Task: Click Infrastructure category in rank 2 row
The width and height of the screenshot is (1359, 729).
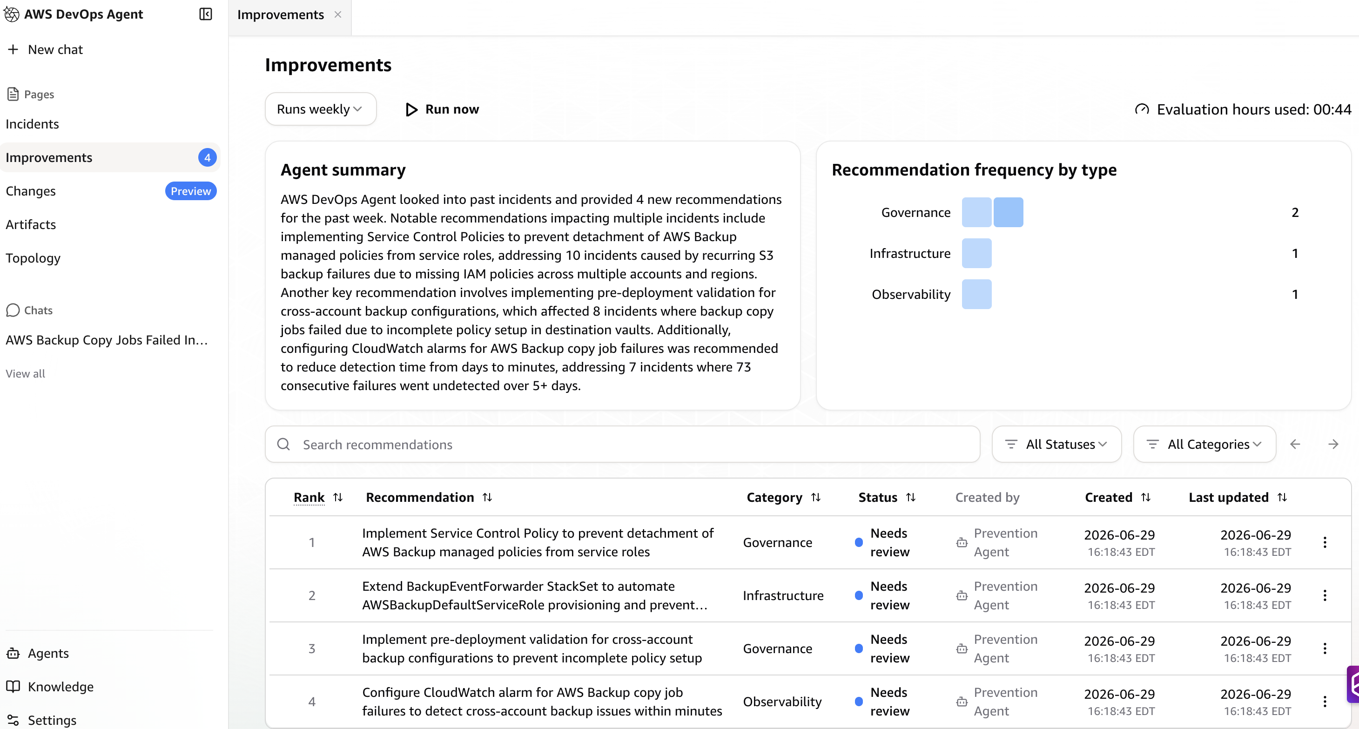Action: point(783,595)
